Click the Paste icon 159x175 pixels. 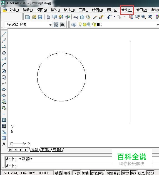(x=88, y=17)
